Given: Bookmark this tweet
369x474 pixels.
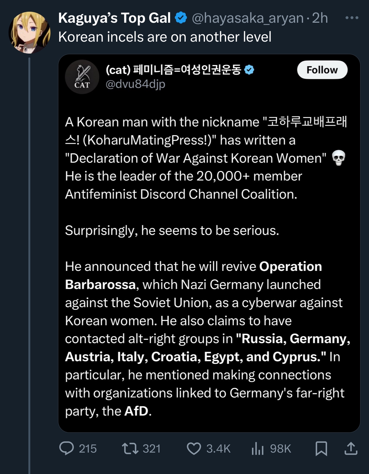Looking at the screenshot, I should pyautogui.click(x=321, y=448).
